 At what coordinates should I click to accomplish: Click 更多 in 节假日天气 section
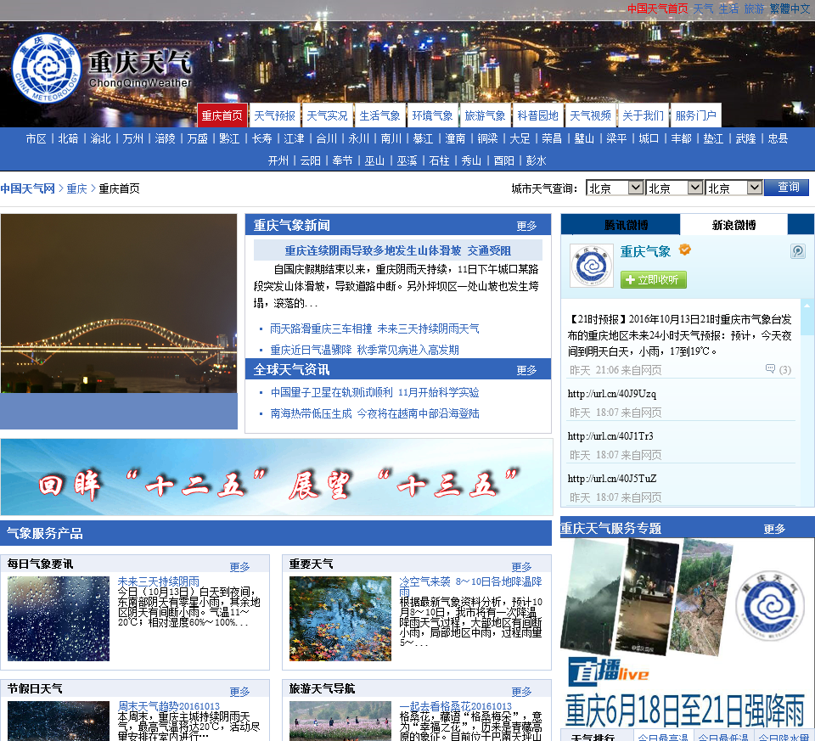point(239,692)
